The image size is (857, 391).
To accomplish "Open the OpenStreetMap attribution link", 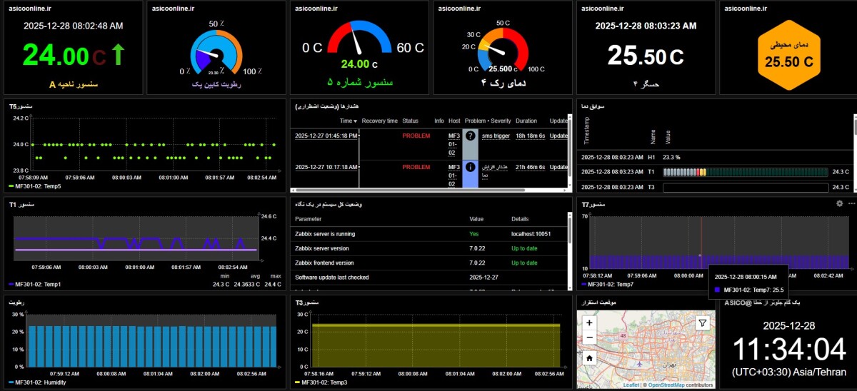I will coord(666,385).
